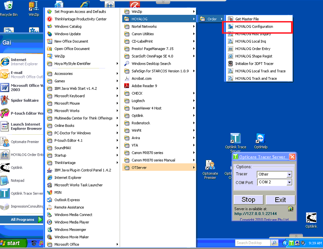Image resolution: width=323 pixels, height=249 pixels.
Task: Open Remote Assistance
Action: pos(83,207)
